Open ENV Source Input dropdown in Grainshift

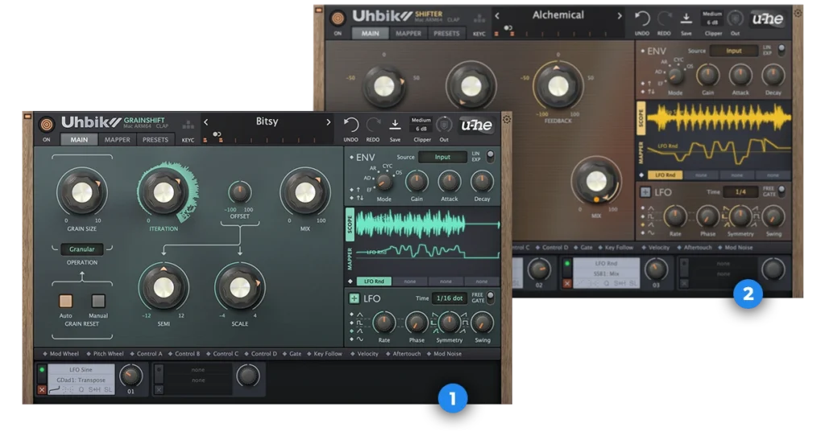click(x=442, y=157)
